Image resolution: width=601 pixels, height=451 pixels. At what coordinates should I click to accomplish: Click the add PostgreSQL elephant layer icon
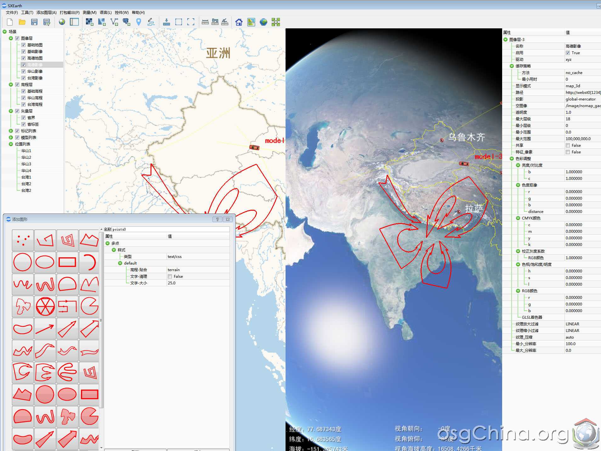pyautogui.click(x=126, y=22)
